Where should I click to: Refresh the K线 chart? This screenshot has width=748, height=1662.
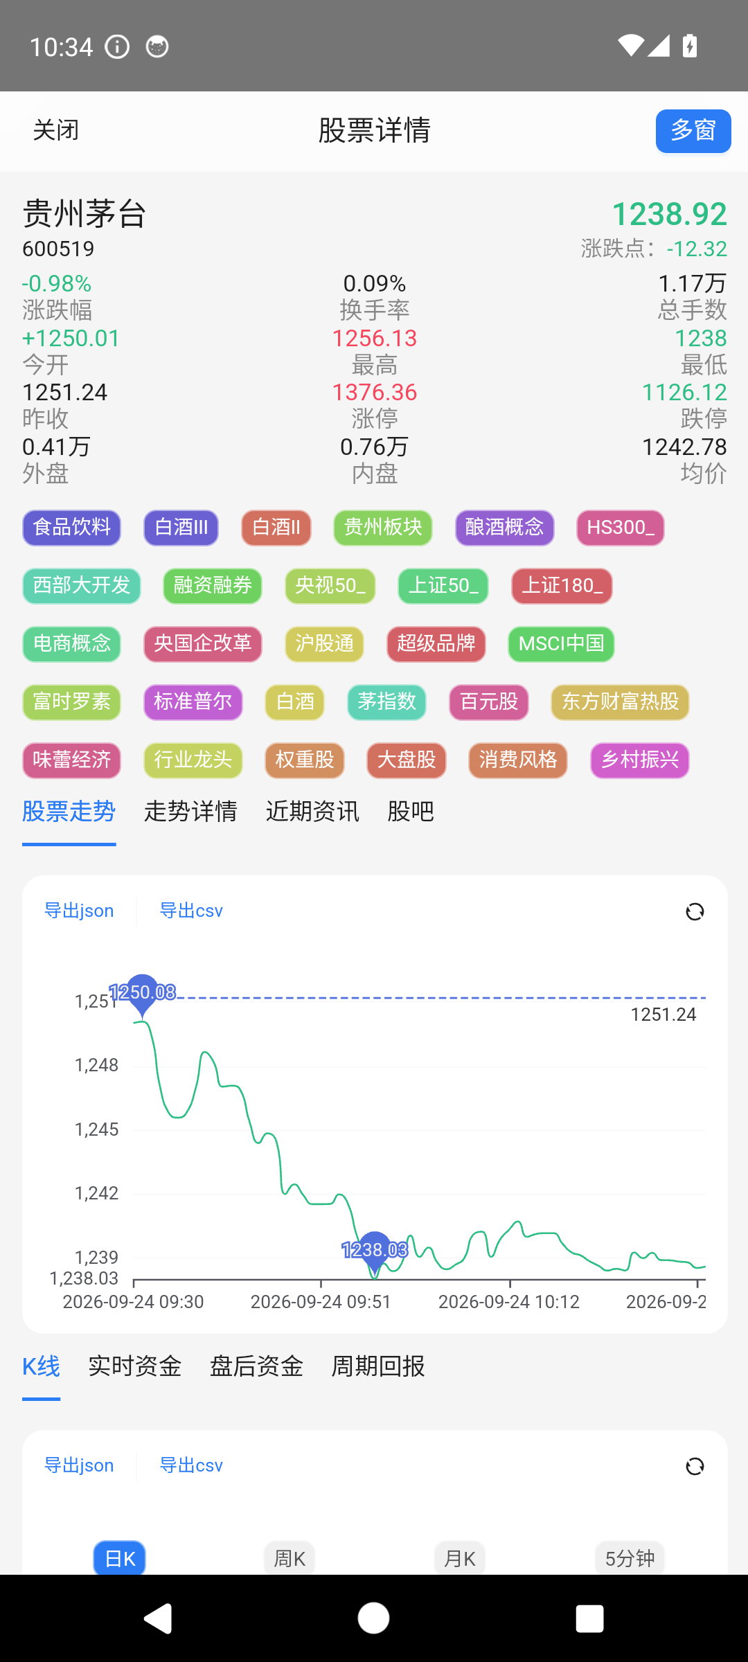pos(695,1466)
